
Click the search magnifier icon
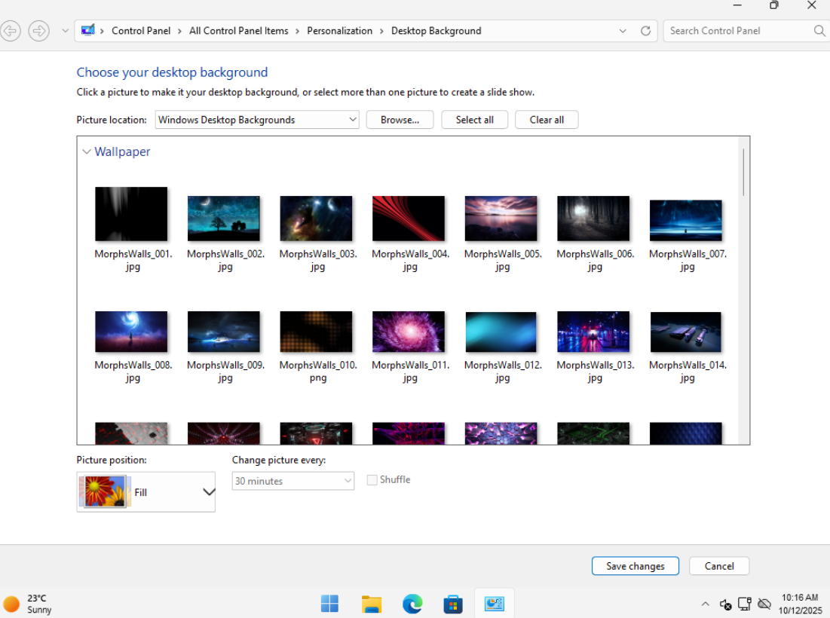(819, 31)
